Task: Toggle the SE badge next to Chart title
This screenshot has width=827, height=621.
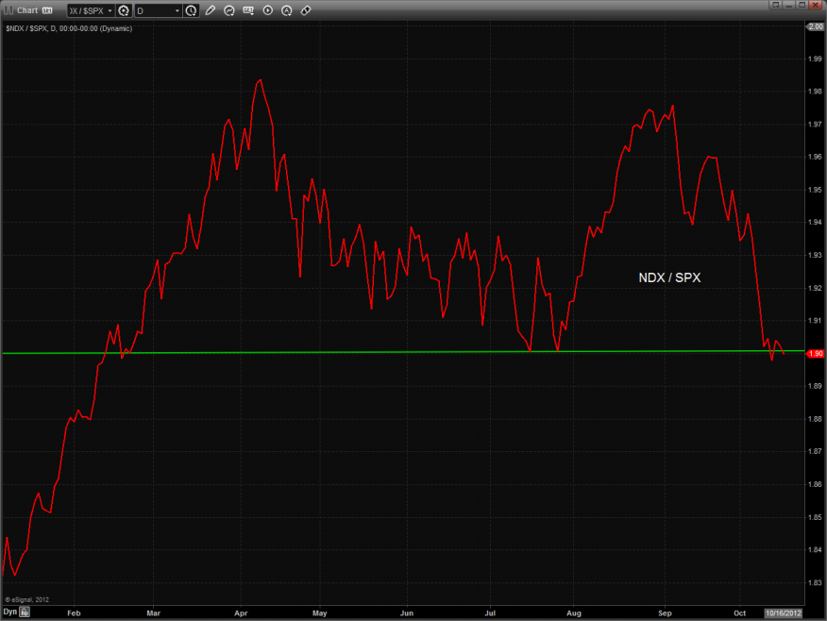Action: 47,10
